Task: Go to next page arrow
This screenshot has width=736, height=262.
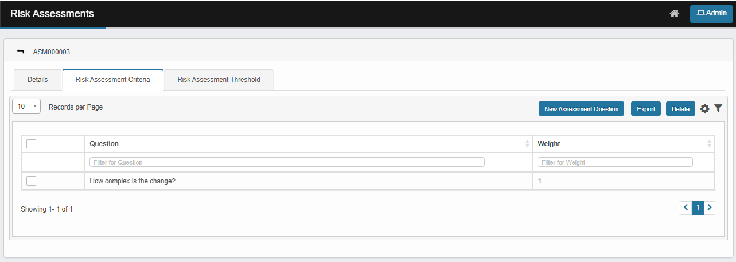Action: point(710,208)
